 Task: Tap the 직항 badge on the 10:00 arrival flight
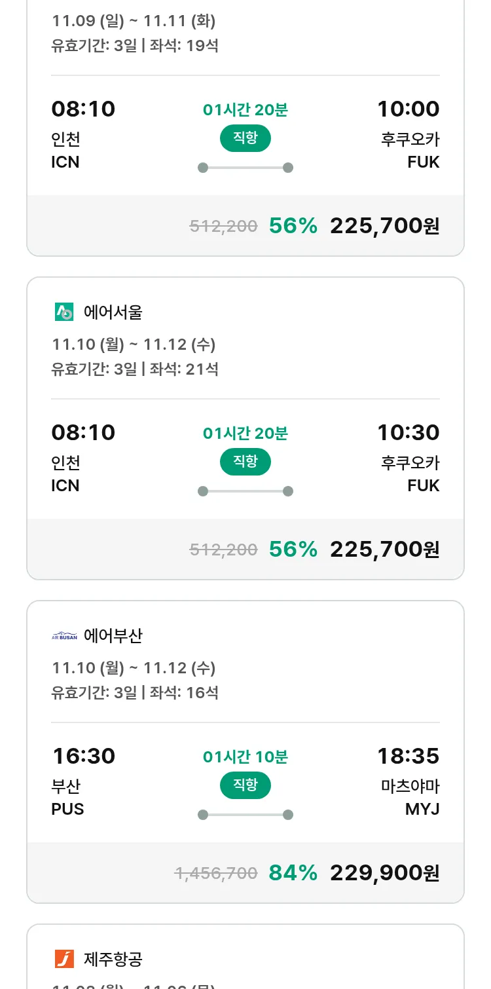point(245,138)
